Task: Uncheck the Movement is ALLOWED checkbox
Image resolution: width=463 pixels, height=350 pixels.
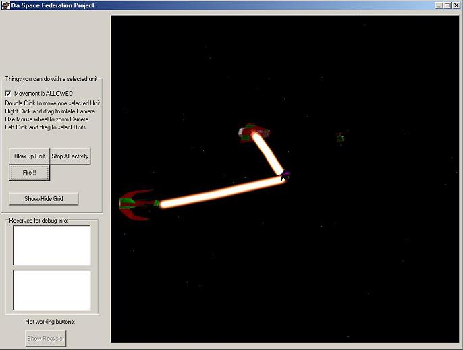Action: [x=8, y=94]
